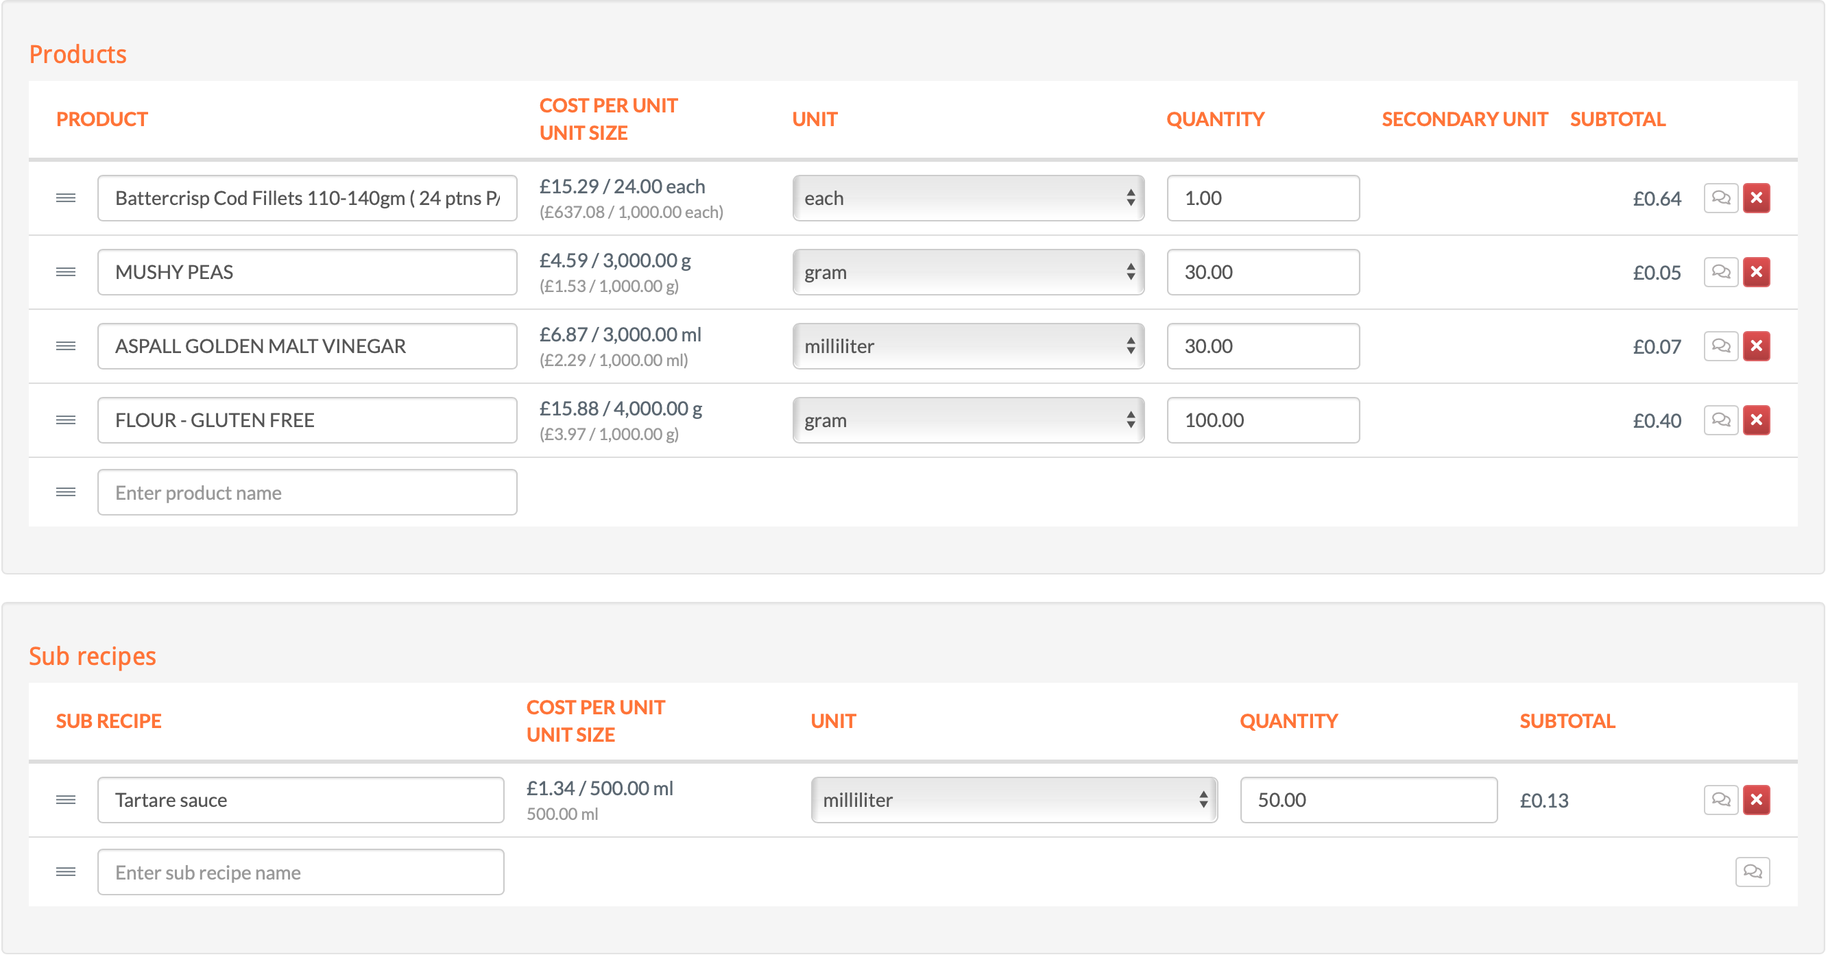Expand the milliliter unit dropdown for vinegar
The height and width of the screenshot is (957, 1828).
968,346
